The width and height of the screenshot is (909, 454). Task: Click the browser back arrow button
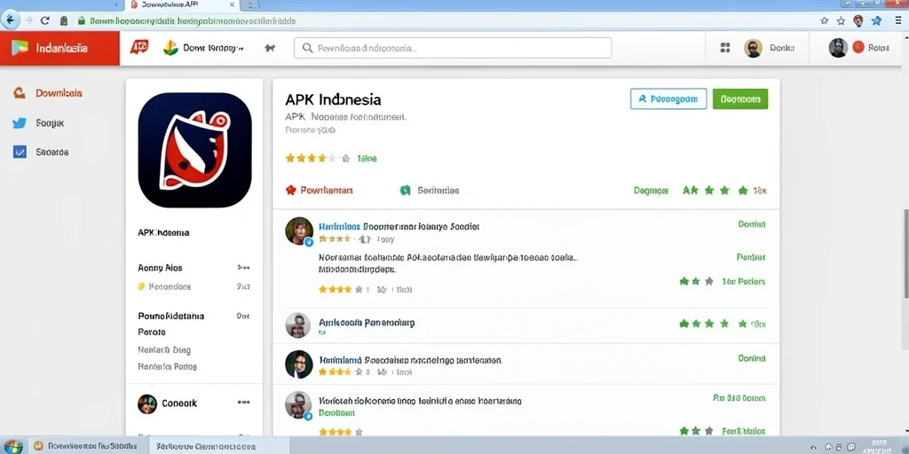click(10, 20)
